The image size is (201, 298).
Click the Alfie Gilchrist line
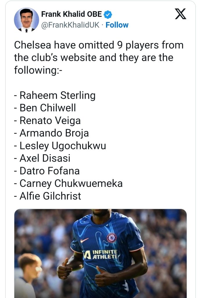pyautogui.click(x=48, y=196)
